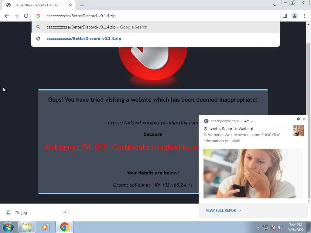Click the page scrollbar up arrow
Viewport: 311px width, 233px height.
308,24
